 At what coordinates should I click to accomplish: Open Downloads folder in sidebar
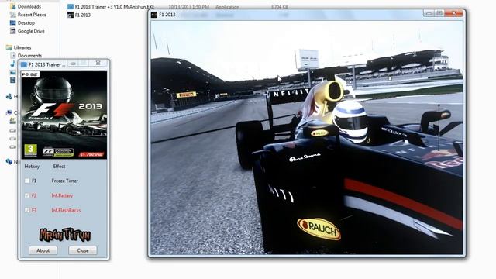pos(29,6)
